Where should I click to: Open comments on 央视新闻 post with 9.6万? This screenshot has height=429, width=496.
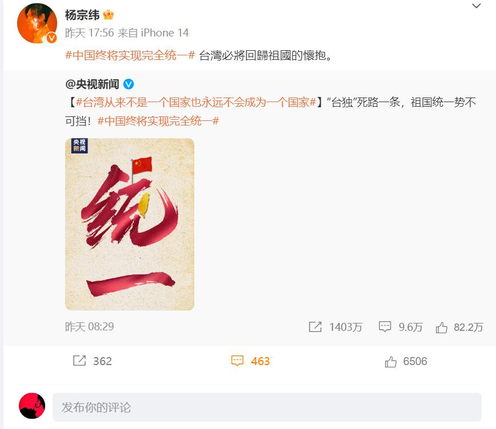tap(401, 327)
